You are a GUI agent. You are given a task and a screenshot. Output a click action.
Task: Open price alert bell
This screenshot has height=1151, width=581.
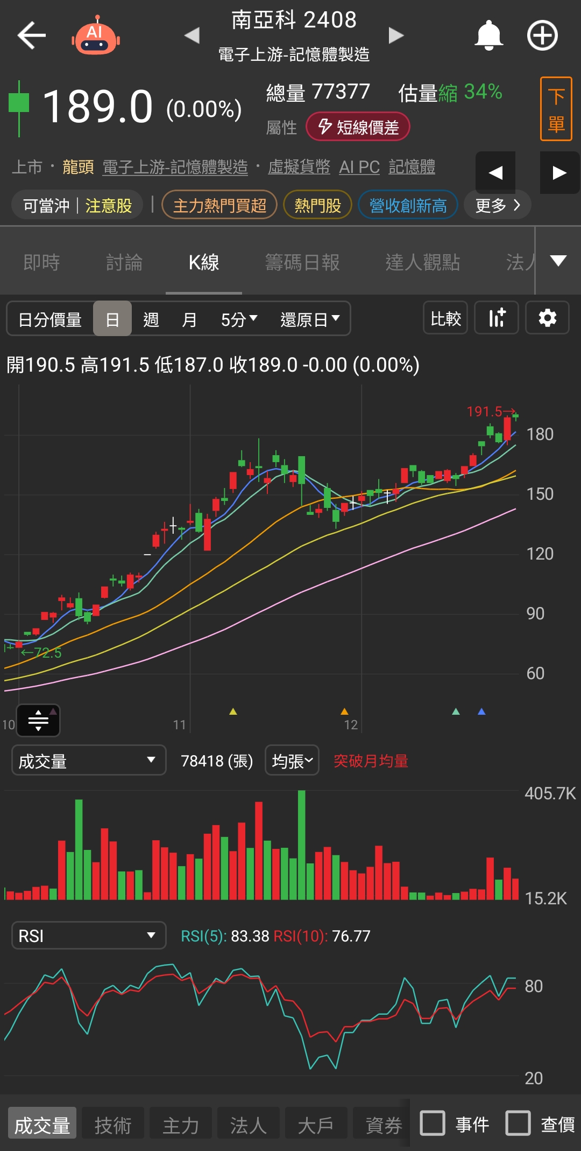pos(488,36)
